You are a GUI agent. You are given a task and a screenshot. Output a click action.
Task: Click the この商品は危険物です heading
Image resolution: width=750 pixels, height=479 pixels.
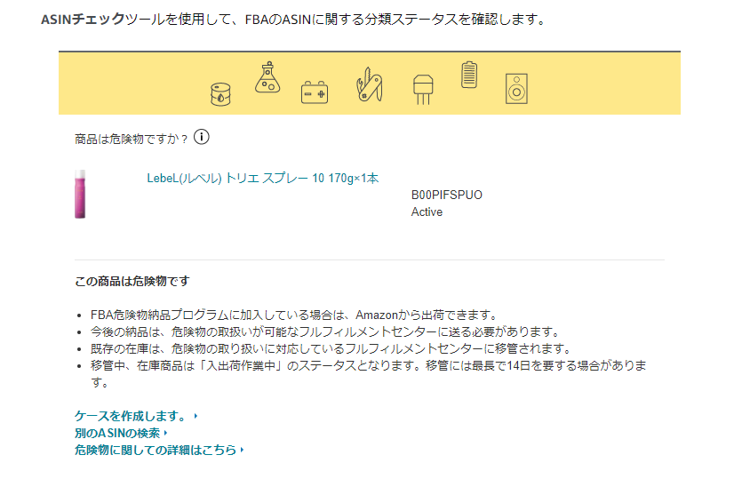pyautogui.click(x=132, y=282)
